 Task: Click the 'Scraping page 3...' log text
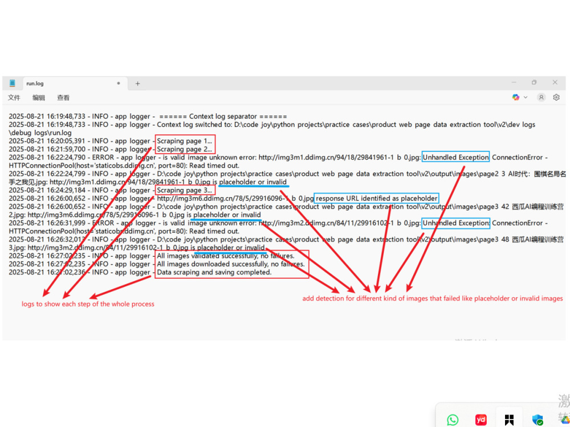[184, 190]
